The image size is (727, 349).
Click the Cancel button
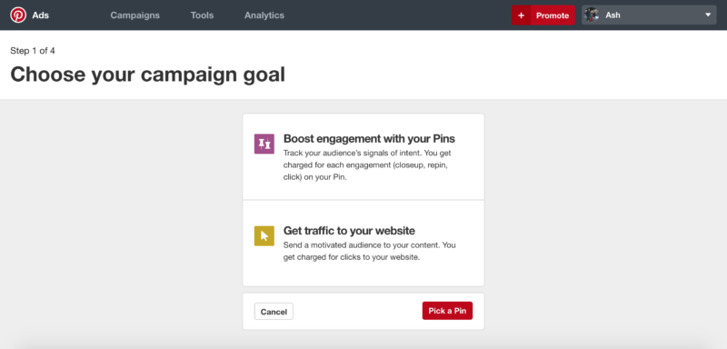[x=274, y=312]
